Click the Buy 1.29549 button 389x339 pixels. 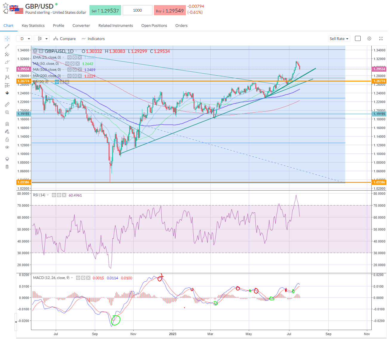click(170, 10)
